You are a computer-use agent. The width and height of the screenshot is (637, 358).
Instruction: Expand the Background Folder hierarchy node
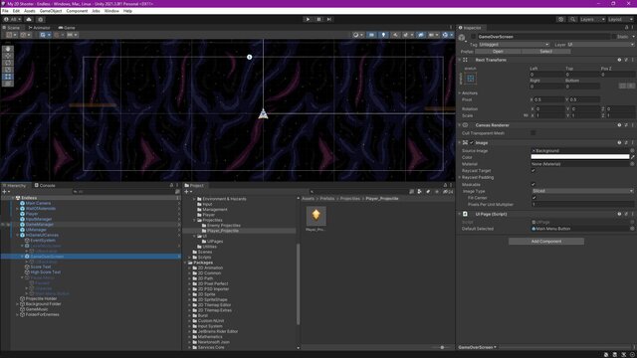18,303
